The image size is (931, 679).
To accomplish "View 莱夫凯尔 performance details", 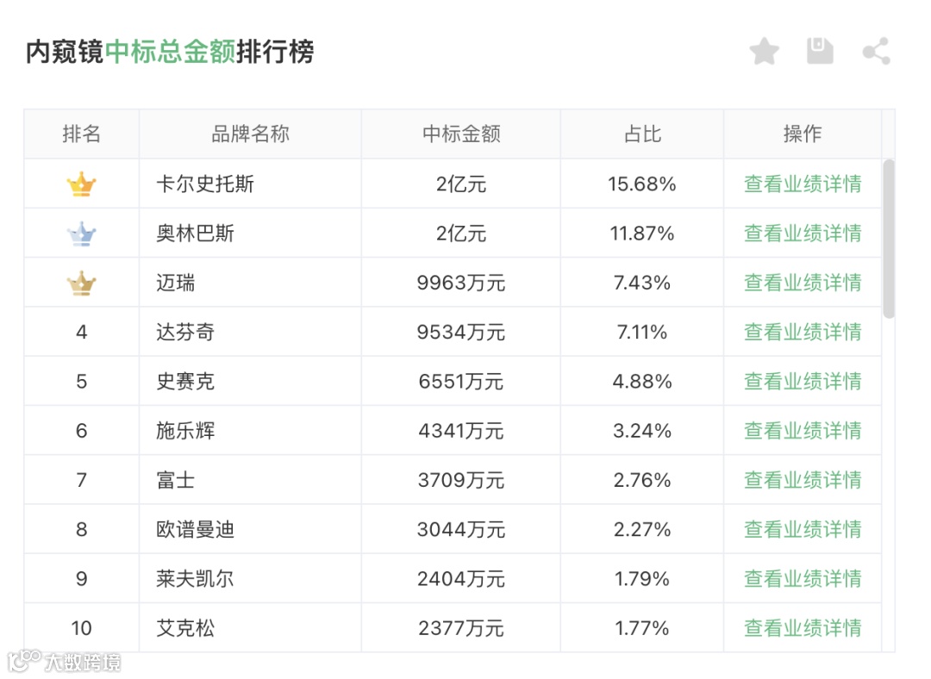I will pyautogui.click(x=803, y=578).
